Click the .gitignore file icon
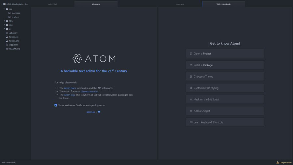 coord(7,33)
